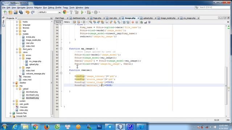Open the File menu

pyautogui.click(x=4, y=8)
